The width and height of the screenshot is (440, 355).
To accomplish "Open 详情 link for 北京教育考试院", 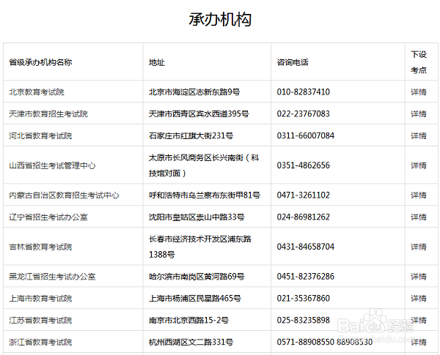I will 419,92.
